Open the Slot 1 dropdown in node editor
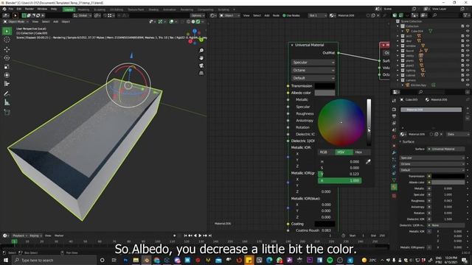 (x=317, y=15)
